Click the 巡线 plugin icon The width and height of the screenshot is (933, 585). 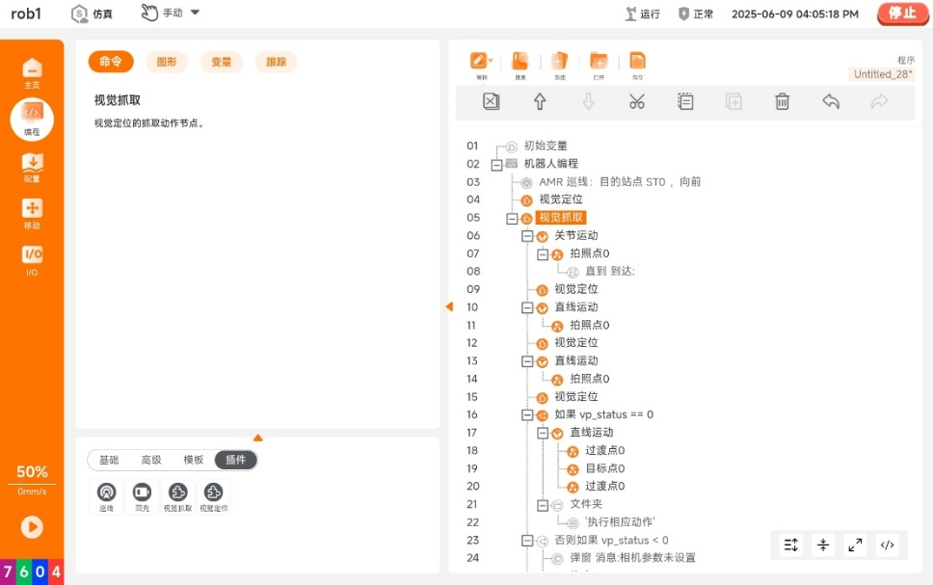click(106, 496)
